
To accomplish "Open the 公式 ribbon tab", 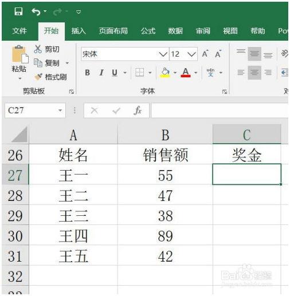I will (148, 31).
